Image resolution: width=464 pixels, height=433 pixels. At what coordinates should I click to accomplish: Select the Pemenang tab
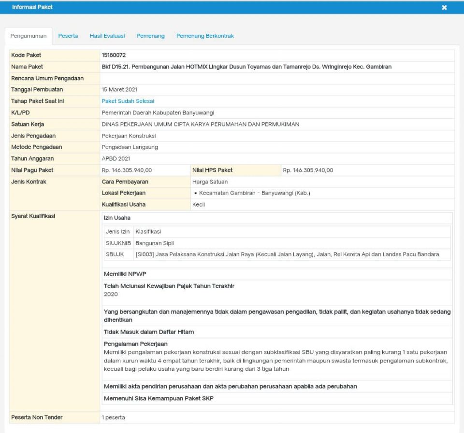click(x=150, y=36)
